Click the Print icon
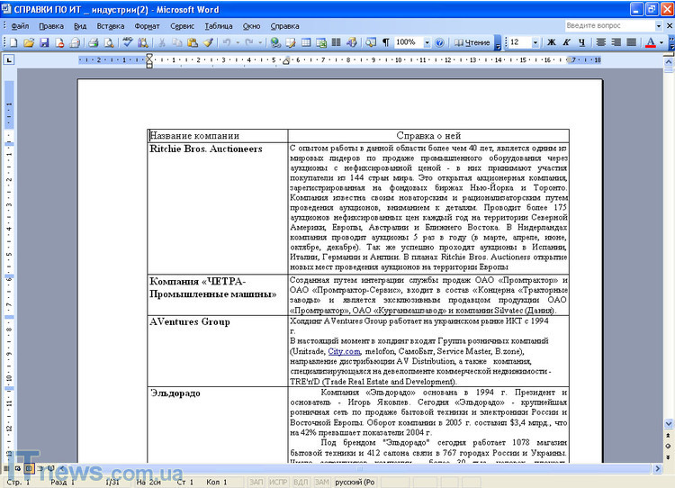675x488 pixels. [94, 42]
